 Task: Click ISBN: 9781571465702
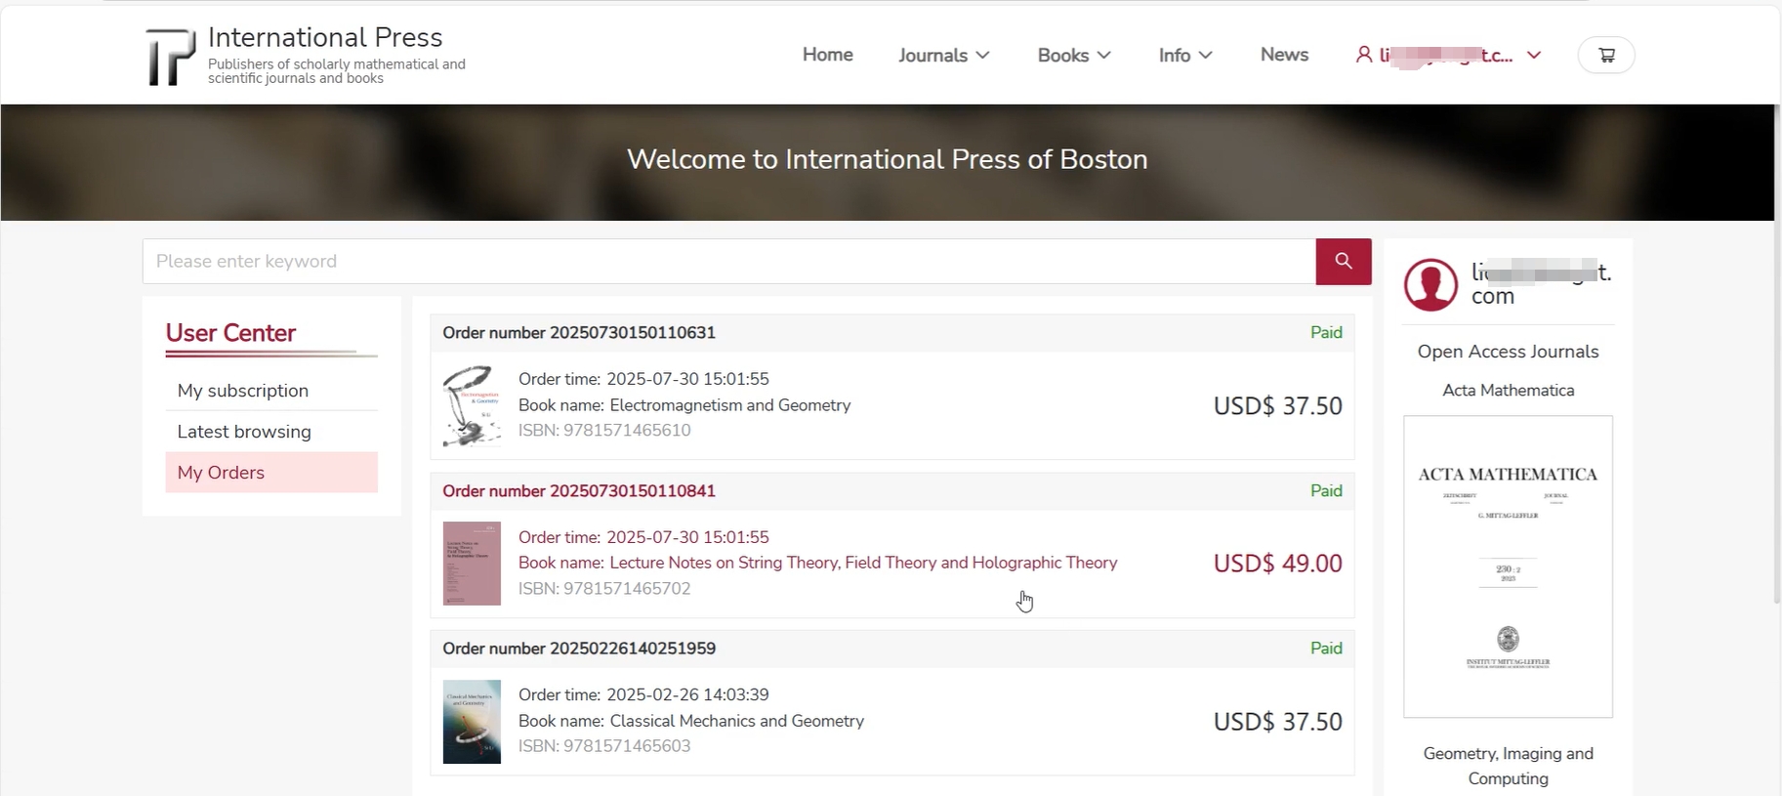pyautogui.click(x=604, y=589)
